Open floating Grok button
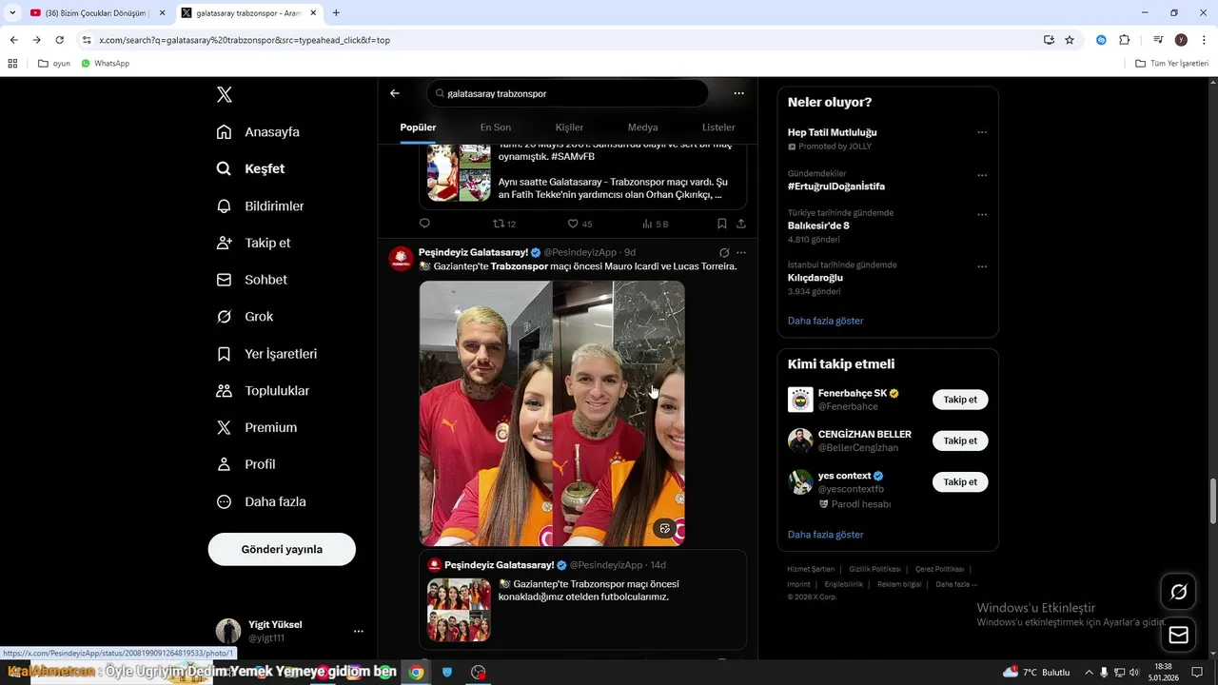This screenshot has width=1218, height=685. coord(1178,593)
